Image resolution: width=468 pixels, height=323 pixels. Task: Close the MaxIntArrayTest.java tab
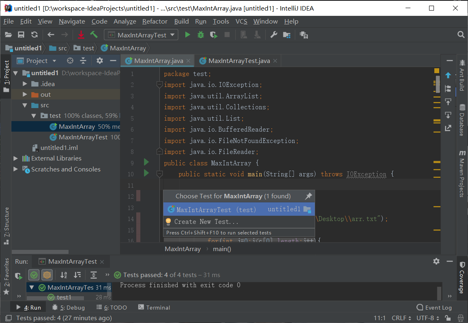(275, 61)
